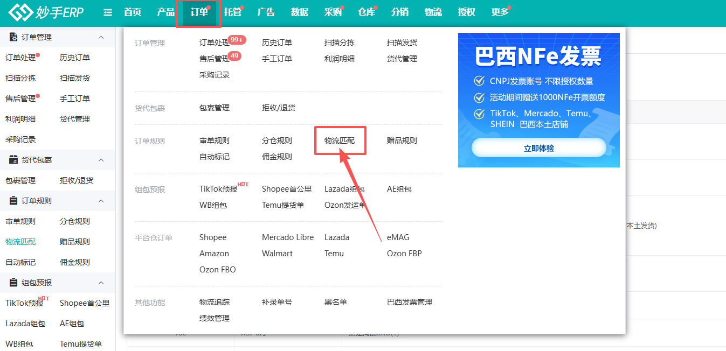The image size is (726, 351).
Task: Open 分仓规则 in the dropdown menu
Action: point(277,141)
